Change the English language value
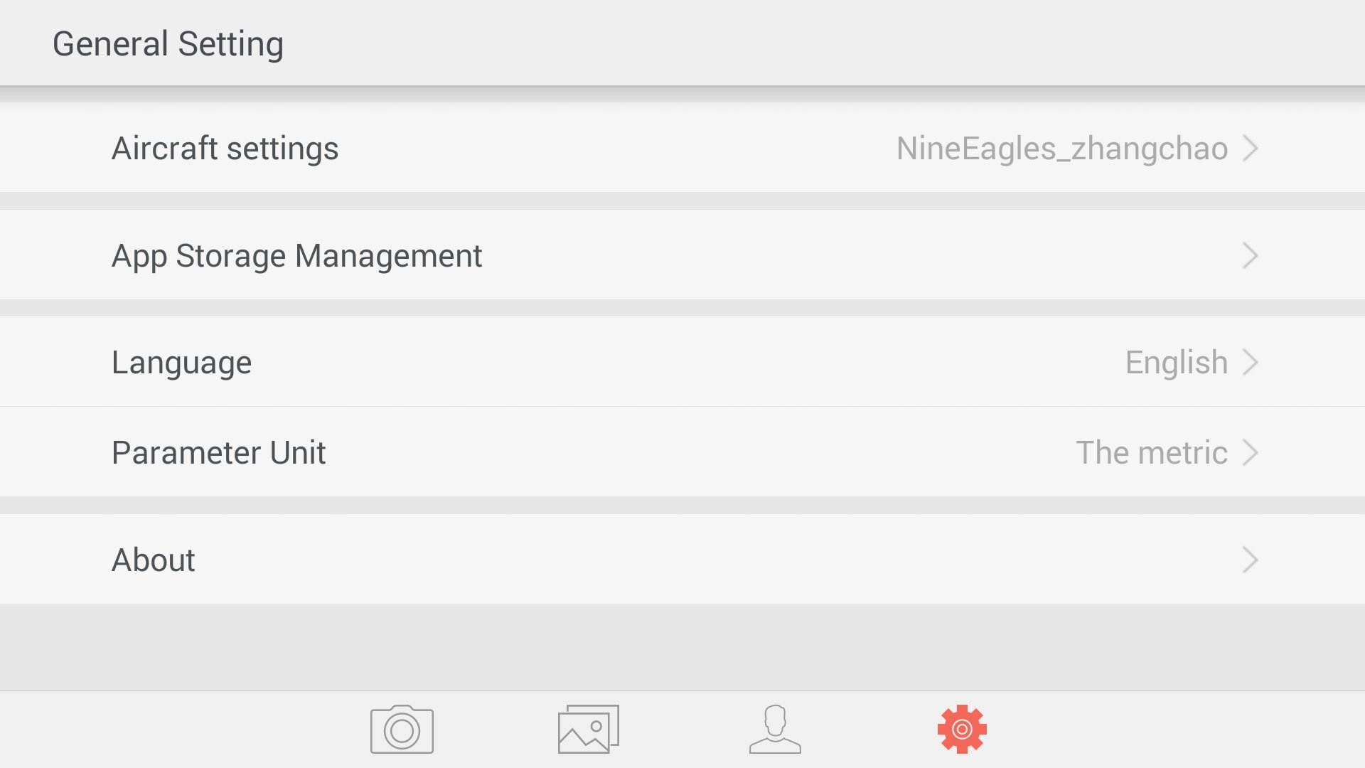 point(1177,363)
